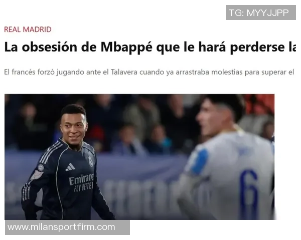Screen dimensions: 301x240
Task: Click the TG: MYYJJPP watermark label
Action: pyautogui.click(x=261, y=12)
